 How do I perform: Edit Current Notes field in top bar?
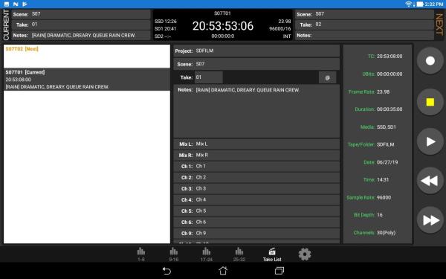tap(81, 35)
